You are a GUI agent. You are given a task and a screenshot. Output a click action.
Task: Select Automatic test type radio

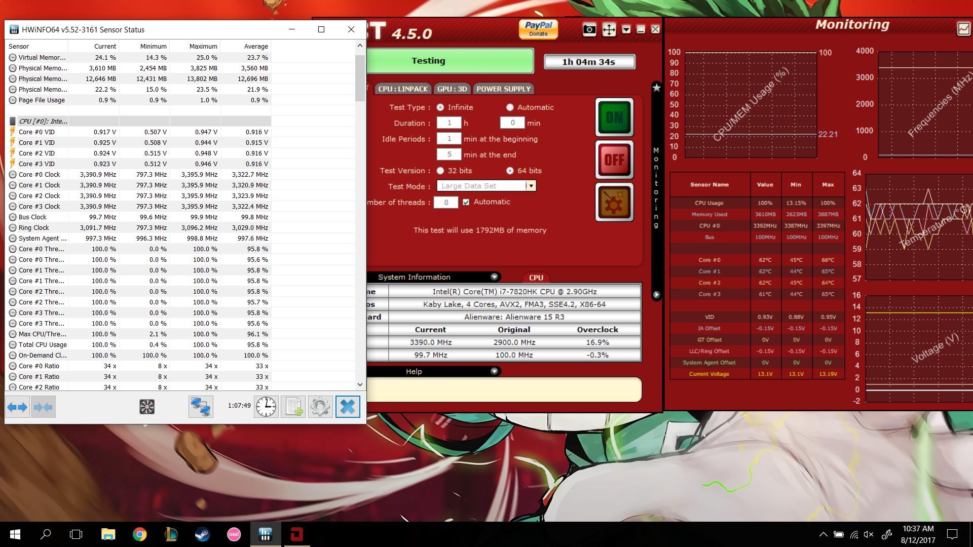coord(510,107)
